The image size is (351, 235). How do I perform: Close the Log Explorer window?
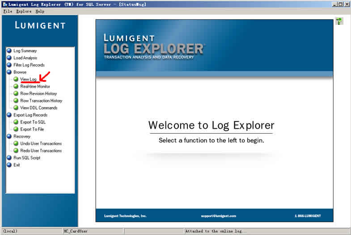[x=347, y=4]
